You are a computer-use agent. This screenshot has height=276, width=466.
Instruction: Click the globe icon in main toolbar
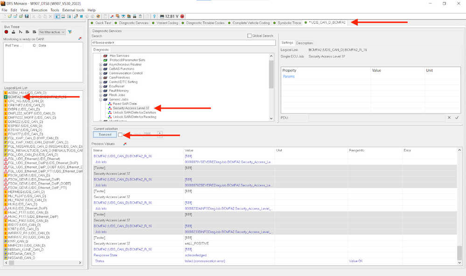[x=98, y=16]
